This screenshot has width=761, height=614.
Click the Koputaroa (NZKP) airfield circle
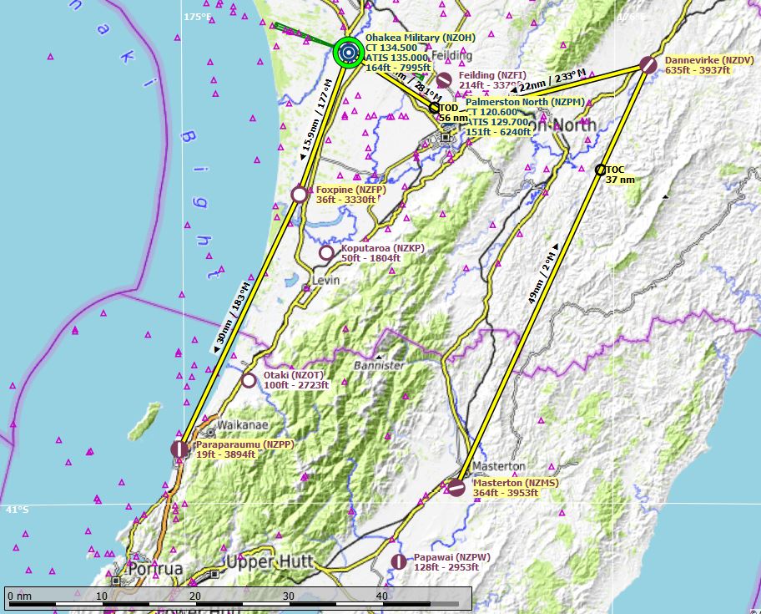(326, 252)
